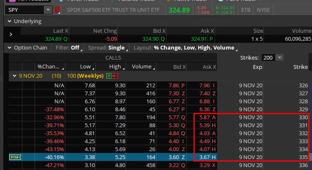Open the Spread: Single dropdown
This screenshot has height=170, width=312.
click(x=108, y=48)
